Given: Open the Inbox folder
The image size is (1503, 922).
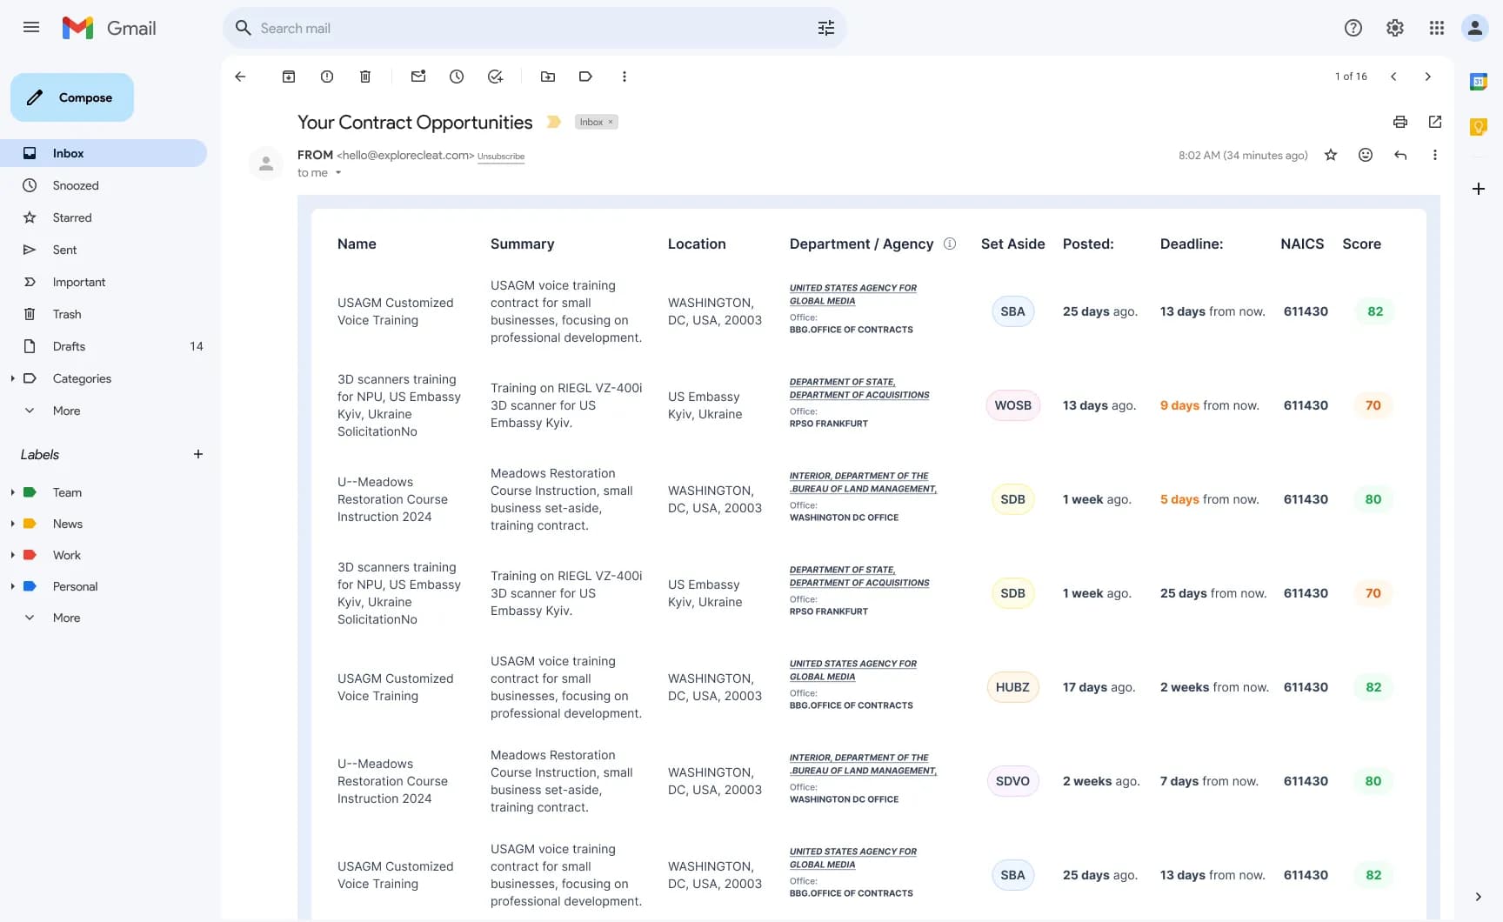Looking at the screenshot, I should pyautogui.click(x=103, y=153).
